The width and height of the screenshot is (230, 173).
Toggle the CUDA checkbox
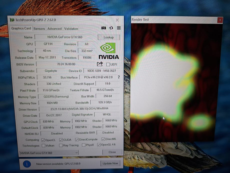[61, 140]
